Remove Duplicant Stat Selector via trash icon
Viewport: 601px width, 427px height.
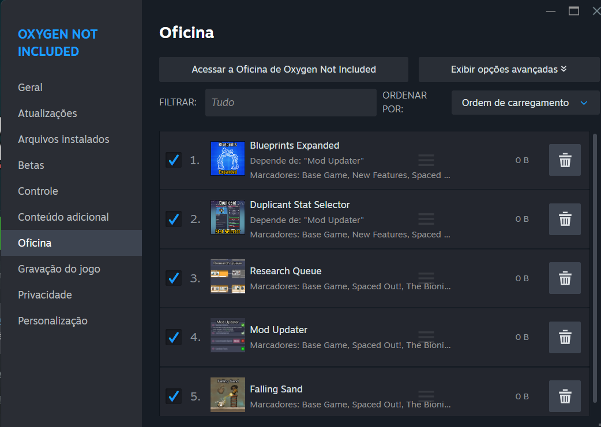click(x=565, y=219)
